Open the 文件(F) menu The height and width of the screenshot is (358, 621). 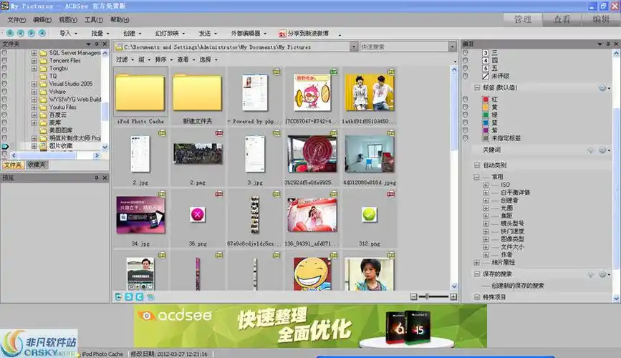pyautogui.click(x=16, y=20)
